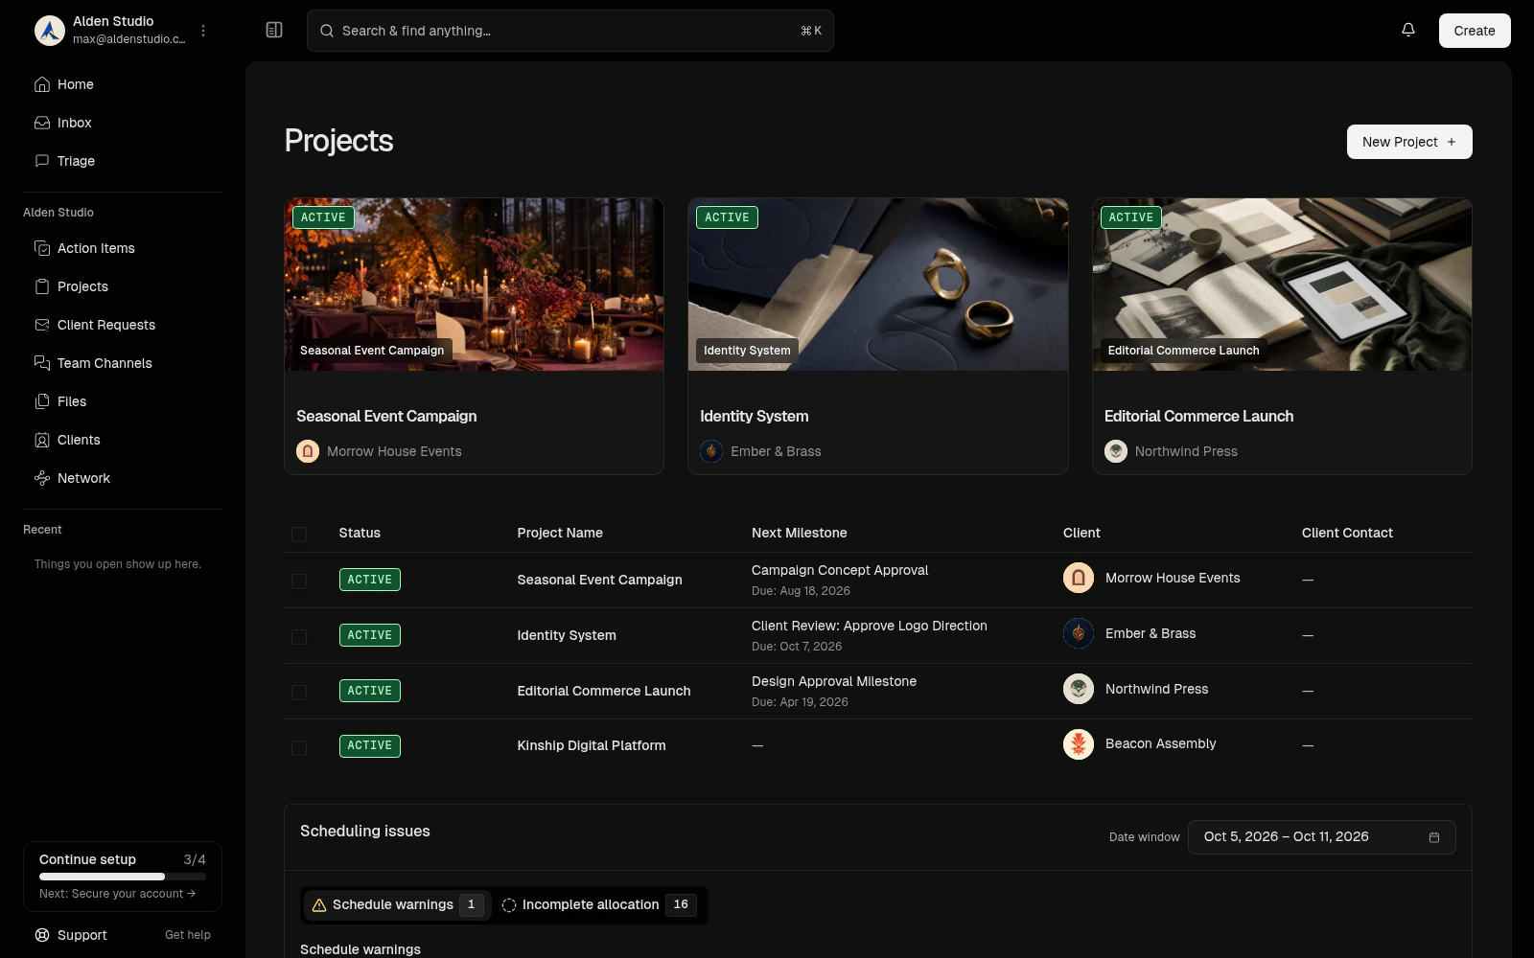Image resolution: width=1534 pixels, height=958 pixels.
Task: Open the Home sidebar icon
Action: pyautogui.click(x=42, y=84)
